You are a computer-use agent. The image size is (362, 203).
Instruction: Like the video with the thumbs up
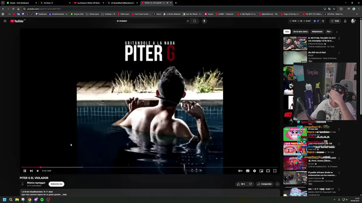241,184
